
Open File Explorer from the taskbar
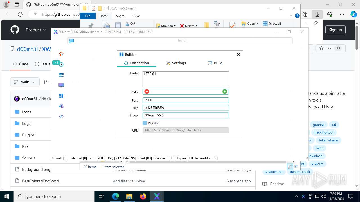tap(129, 196)
